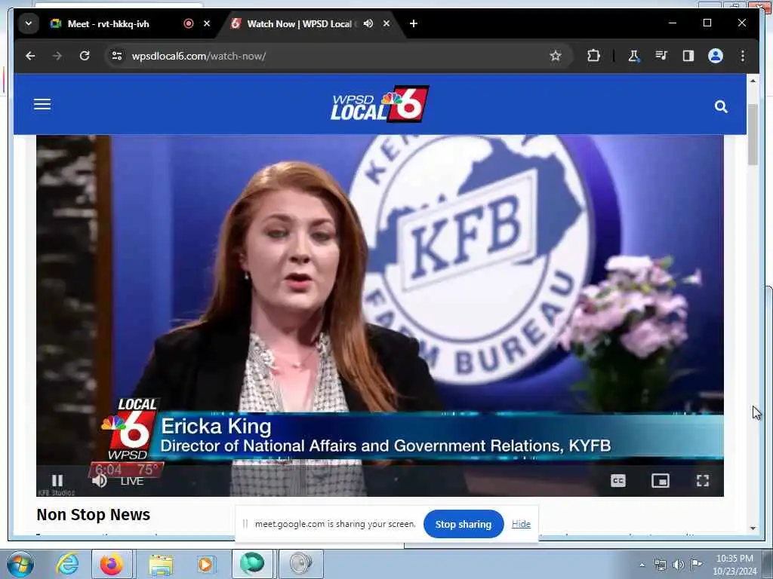This screenshot has height=579, width=773.
Task: Click the scrollbar down arrow
Action: [x=753, y=528]
